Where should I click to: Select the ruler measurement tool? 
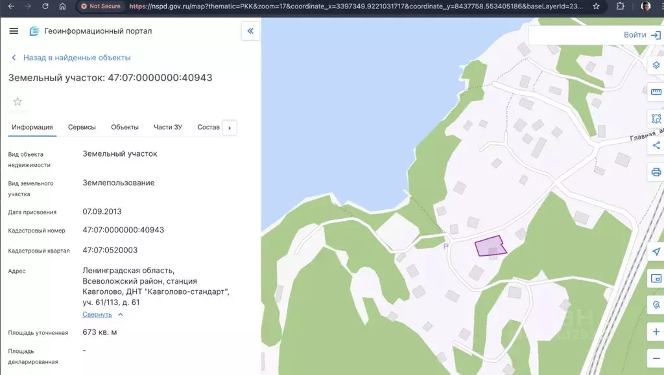pyautogui.click(x=656, y=92)
